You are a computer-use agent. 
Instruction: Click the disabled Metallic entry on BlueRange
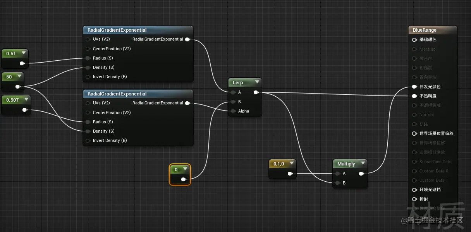coord(427,49)
